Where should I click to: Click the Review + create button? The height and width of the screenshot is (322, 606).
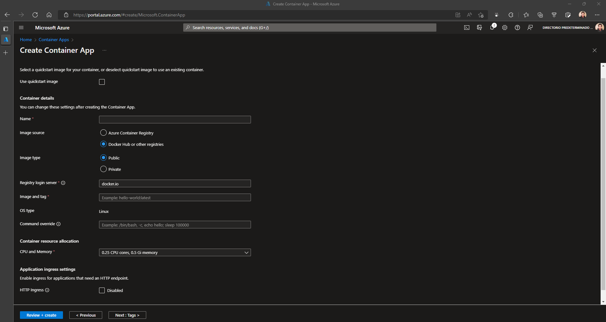41,315
